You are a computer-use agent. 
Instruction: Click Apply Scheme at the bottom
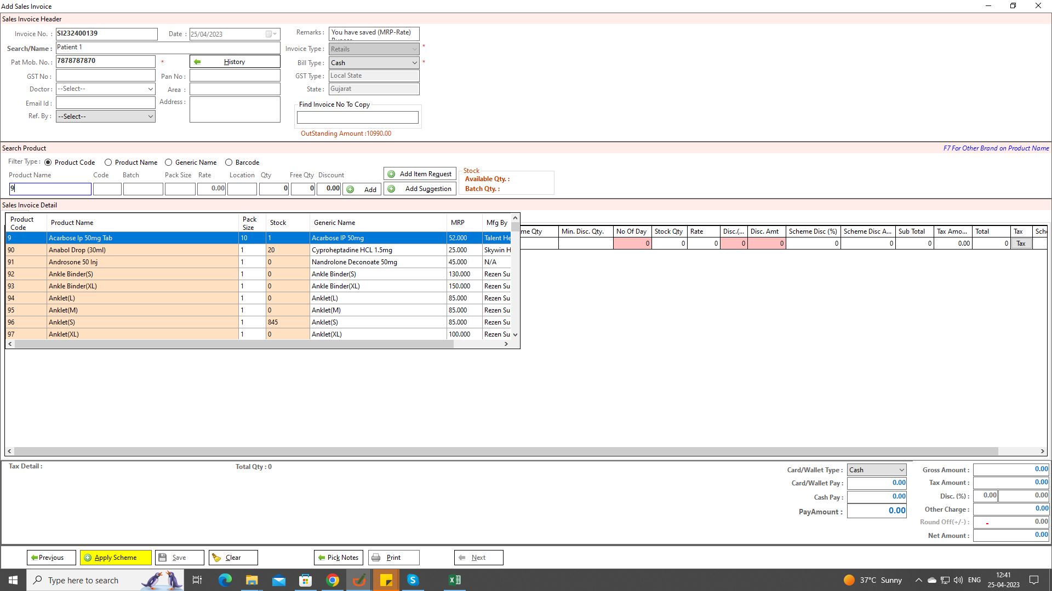click(x=116, y=558)
